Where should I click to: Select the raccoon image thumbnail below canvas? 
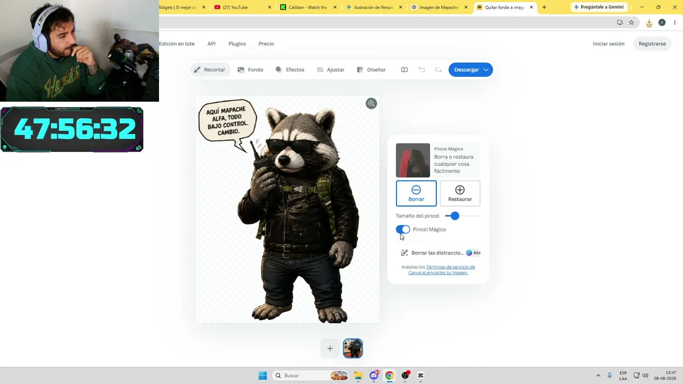click(x=353, y=348)
